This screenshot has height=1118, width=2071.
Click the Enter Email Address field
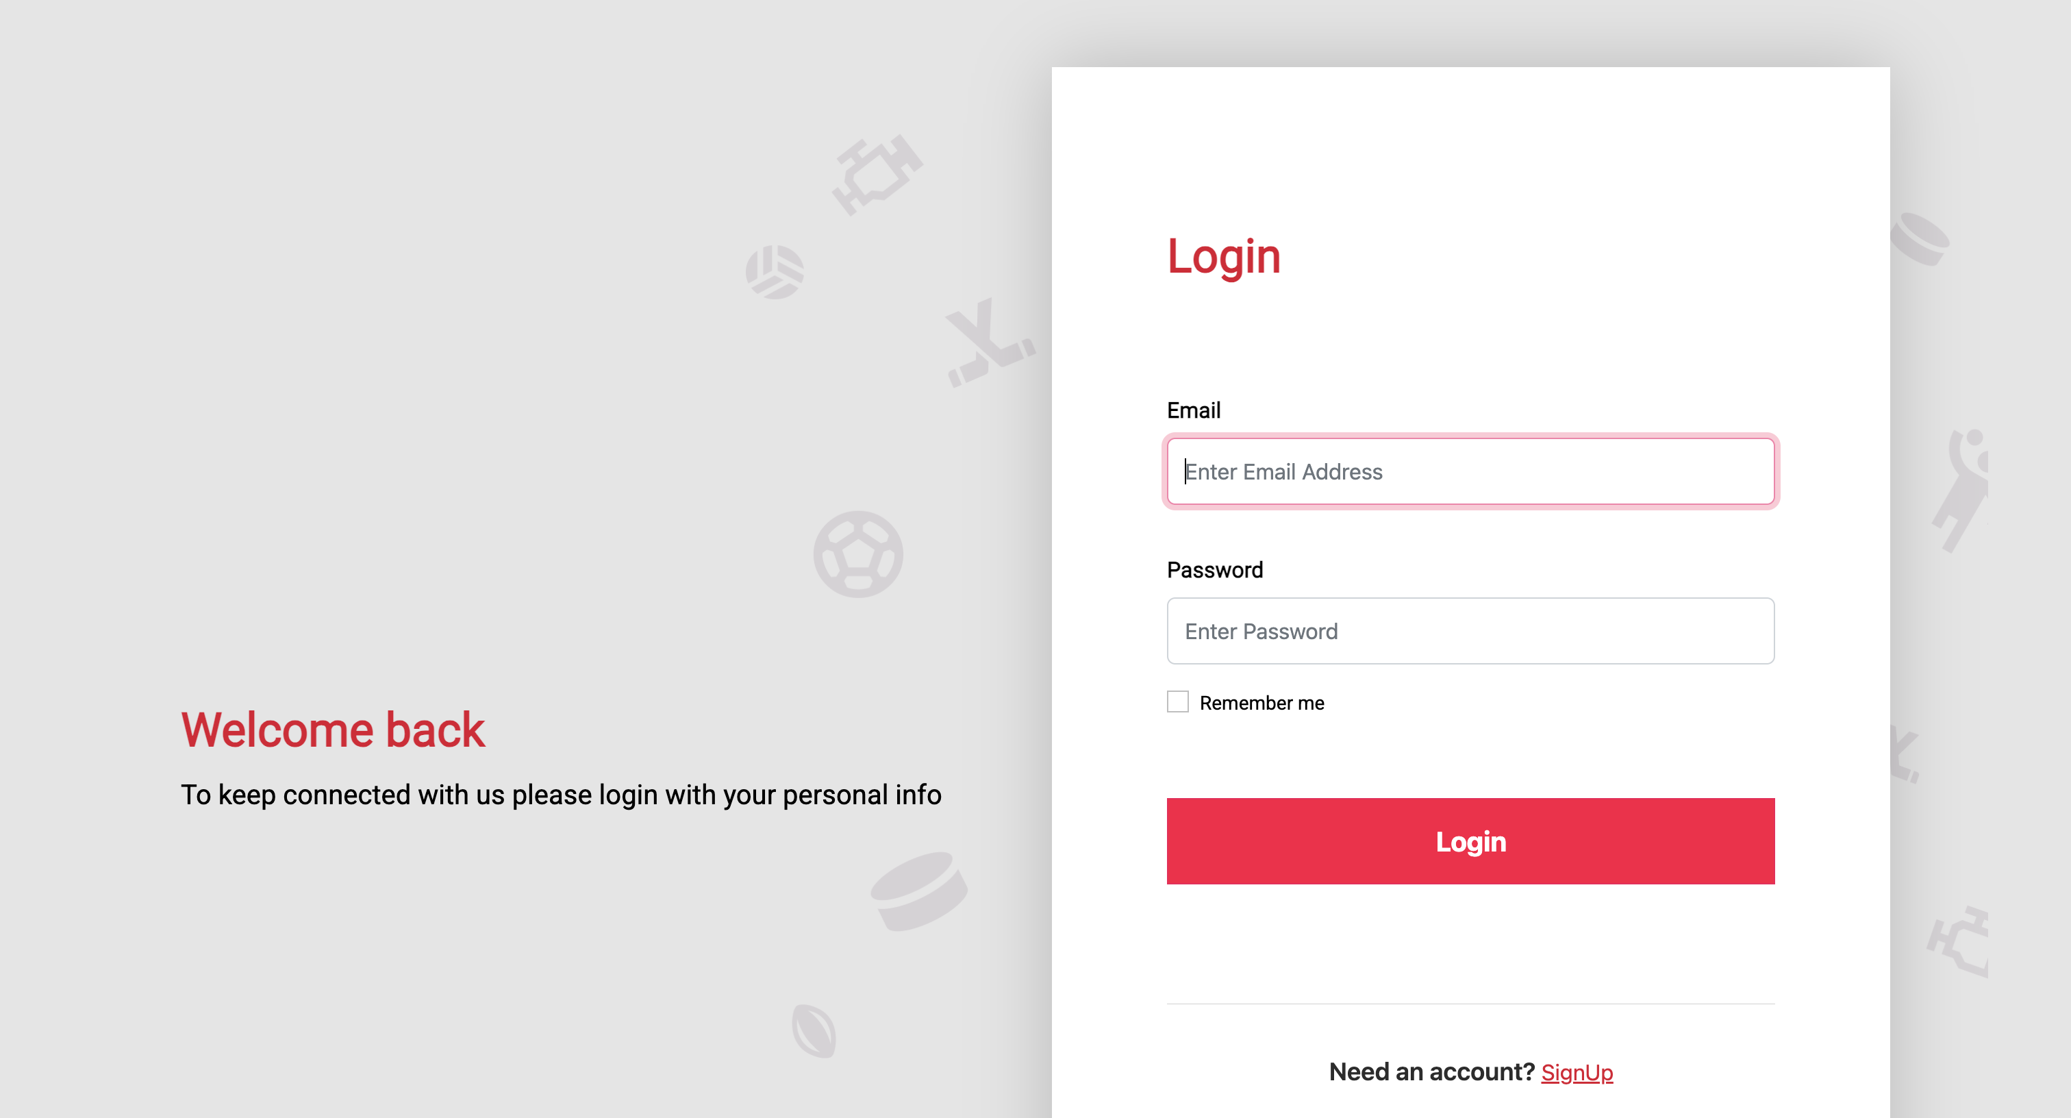[x=1470, y=471]
